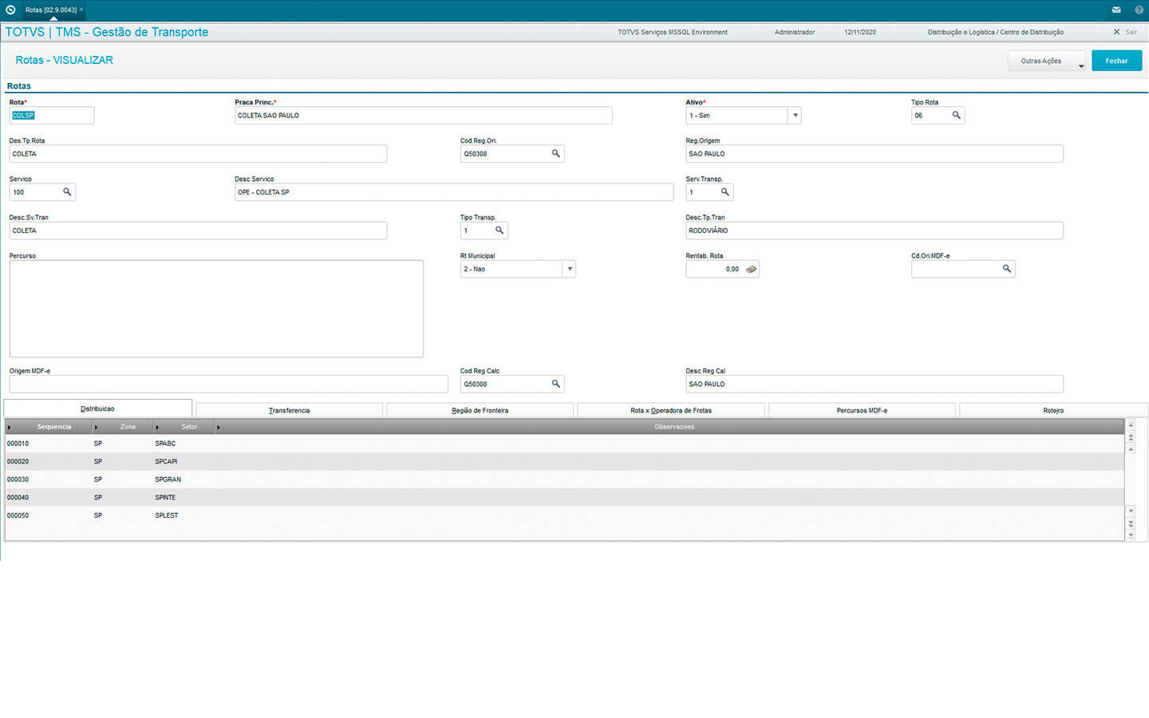Click the Cd.Ori.MDF-e search icon
Viewport: 1149px width, 718px height.
coord(1006,270)
